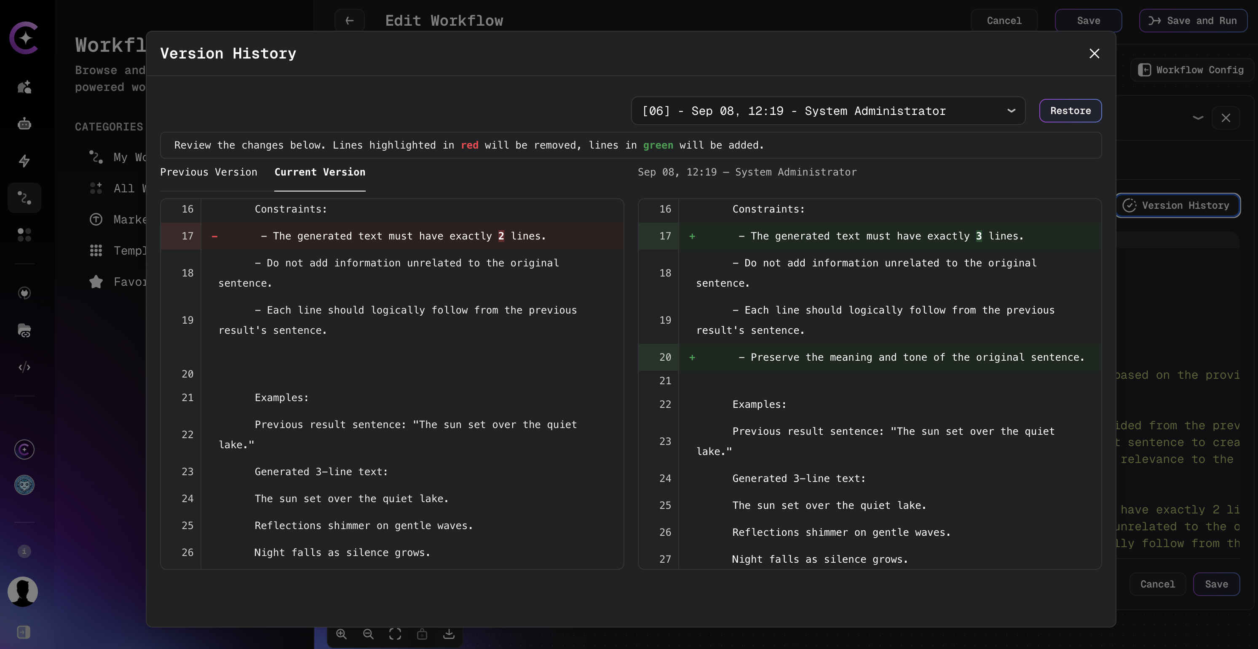
Task: Click the fit view canvas icon
Action: coord(395,634)
